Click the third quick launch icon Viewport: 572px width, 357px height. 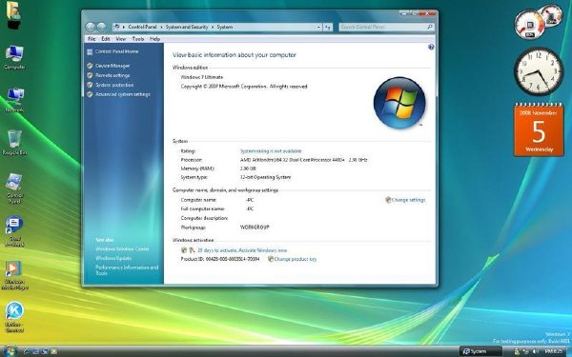pyautogui.click(x=45, y=351)
